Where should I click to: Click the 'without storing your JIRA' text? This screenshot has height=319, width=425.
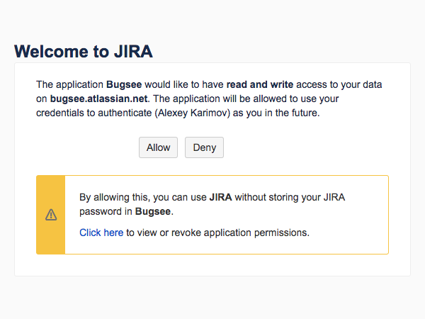(x=290, y=198)
